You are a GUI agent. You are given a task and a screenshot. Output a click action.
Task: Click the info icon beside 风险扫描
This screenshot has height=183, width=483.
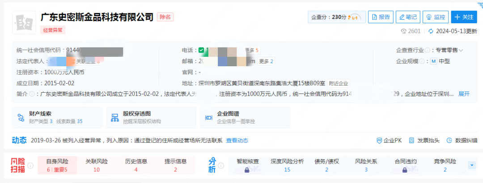(x=30, y=166)
